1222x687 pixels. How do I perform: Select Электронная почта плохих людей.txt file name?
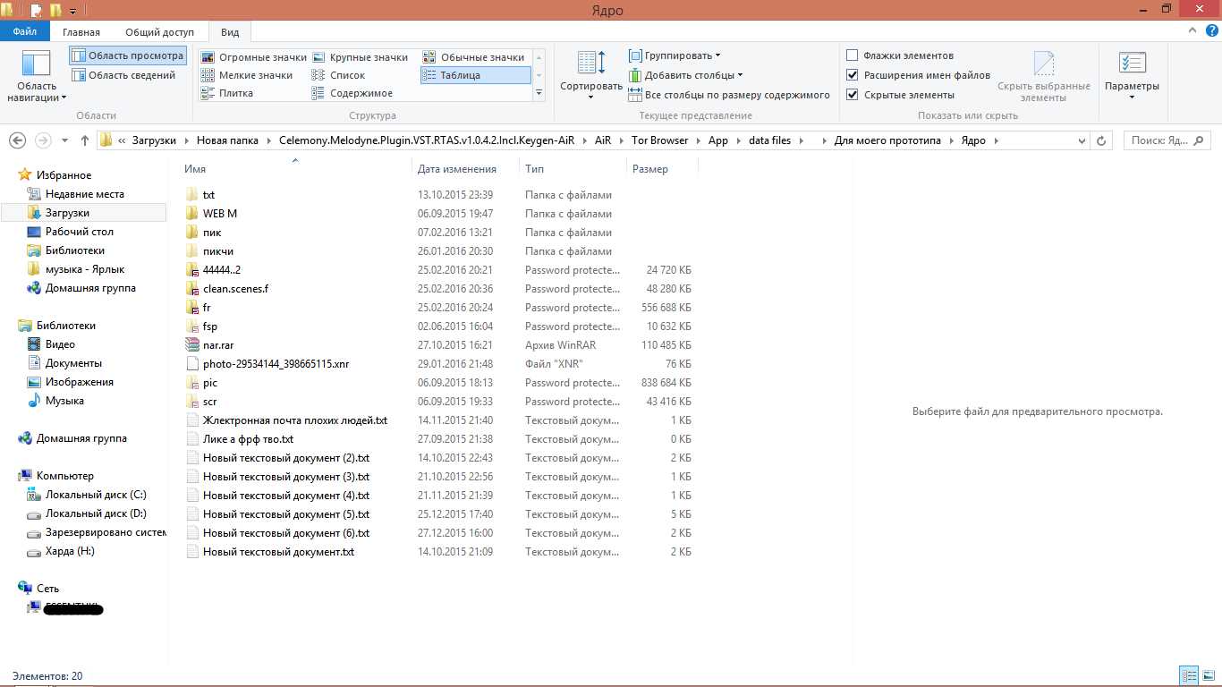pyautogui.click(x=295, y=420)
